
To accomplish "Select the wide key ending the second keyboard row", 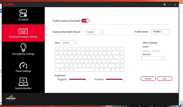I will click(115, 53).
